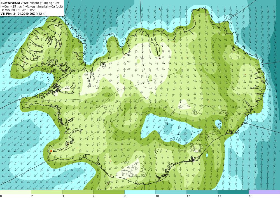
Task: Click the purple above-16 m/s legend swatch
Action: coord(265,192)
